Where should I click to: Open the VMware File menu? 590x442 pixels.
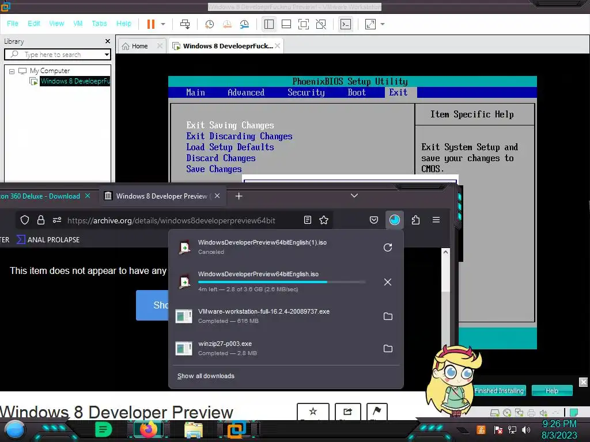[13, 23]
